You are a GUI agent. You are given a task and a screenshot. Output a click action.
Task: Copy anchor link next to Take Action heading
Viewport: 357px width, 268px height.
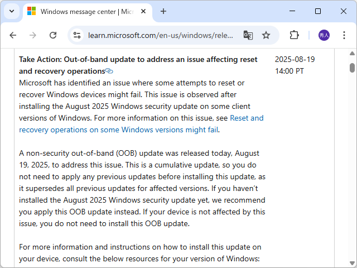[x=109, y=71]
